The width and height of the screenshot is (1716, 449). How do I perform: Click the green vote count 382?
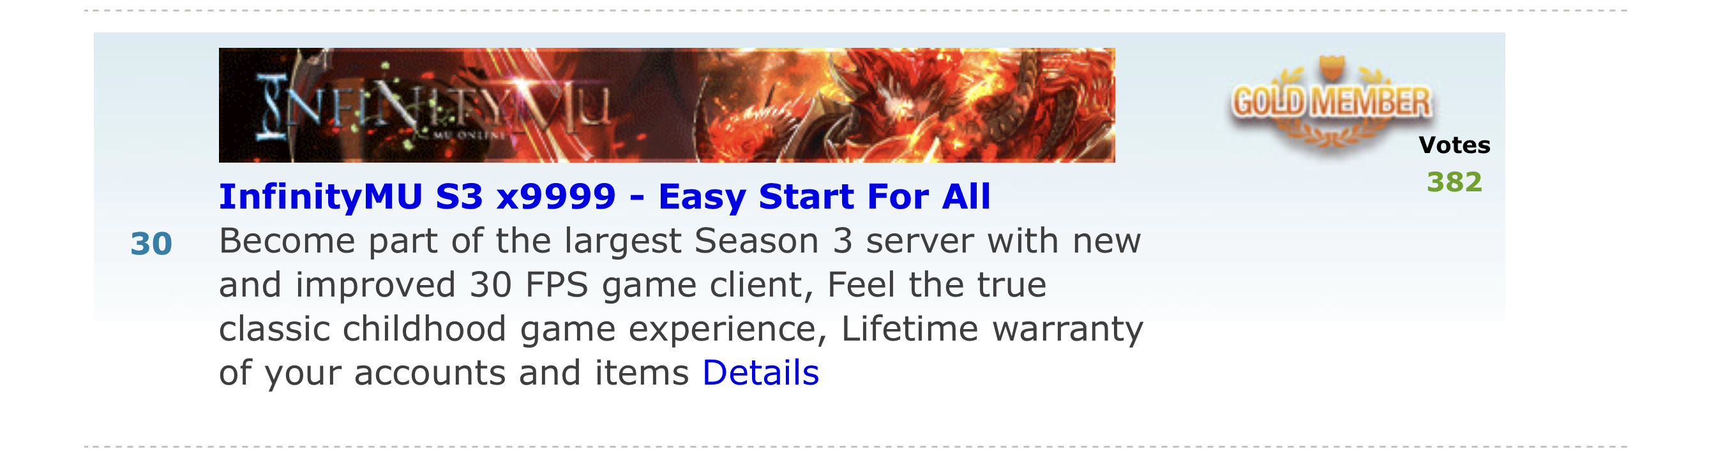[x=1454, y=182]
